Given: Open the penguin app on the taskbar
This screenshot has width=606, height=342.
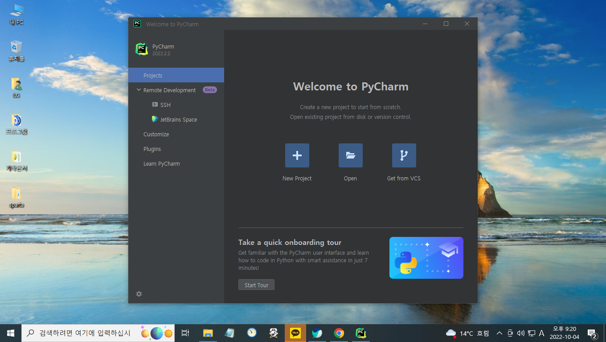Looking at the screenshot, I should point(274,333).
